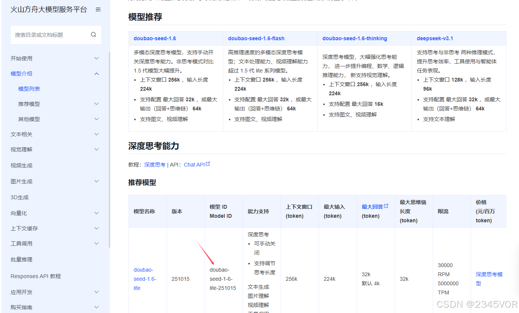Open 模型列表 in the sidebar

(29, 89)
